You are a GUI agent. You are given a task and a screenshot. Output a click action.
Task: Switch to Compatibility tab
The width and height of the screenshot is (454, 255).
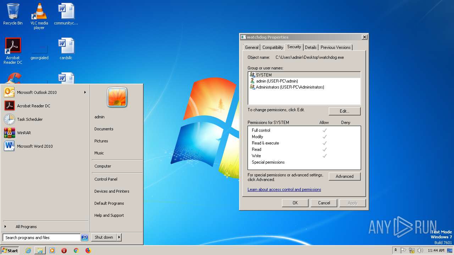pos(273,47)
